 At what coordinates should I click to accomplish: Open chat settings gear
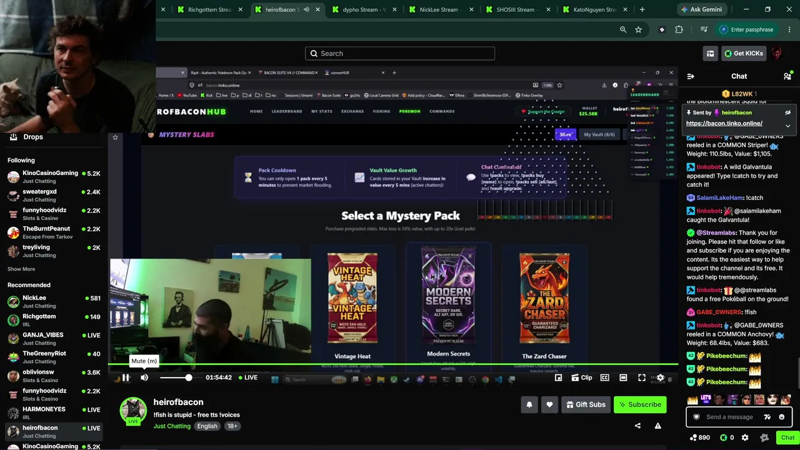[744, 437]
